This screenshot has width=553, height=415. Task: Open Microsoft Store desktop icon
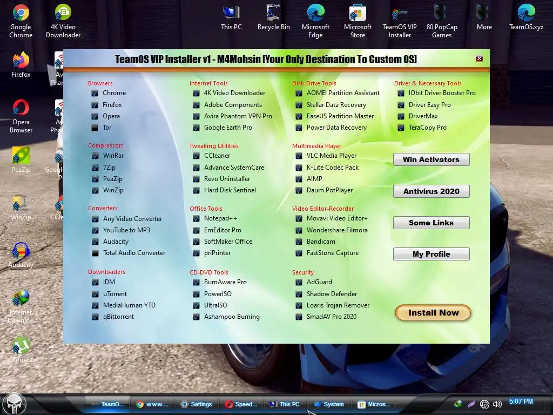(358, 21)
